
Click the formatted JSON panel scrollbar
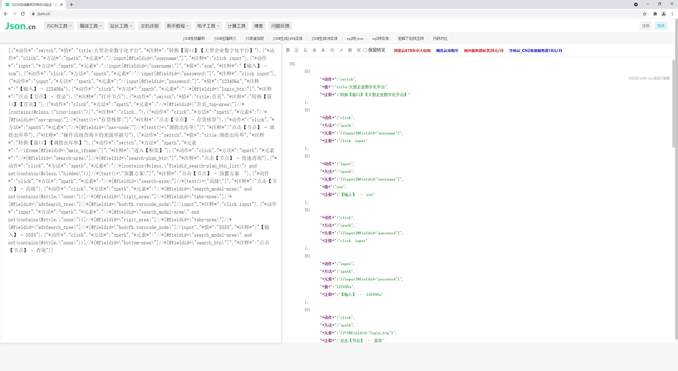674,103
